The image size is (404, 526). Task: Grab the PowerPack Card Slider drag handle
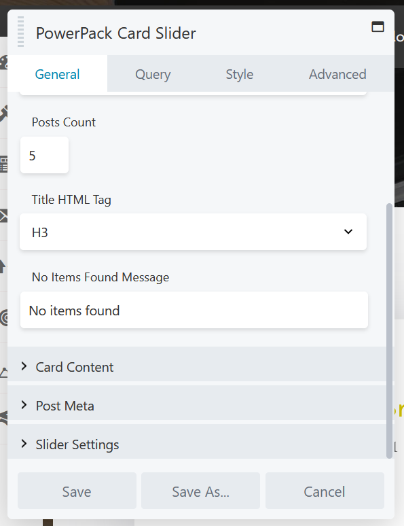20,31
